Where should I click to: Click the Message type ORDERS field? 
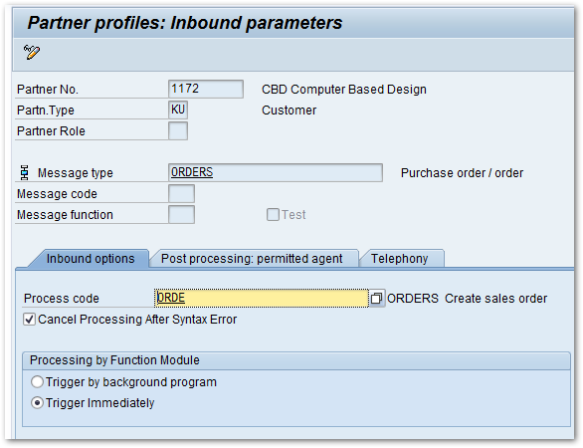276,172
